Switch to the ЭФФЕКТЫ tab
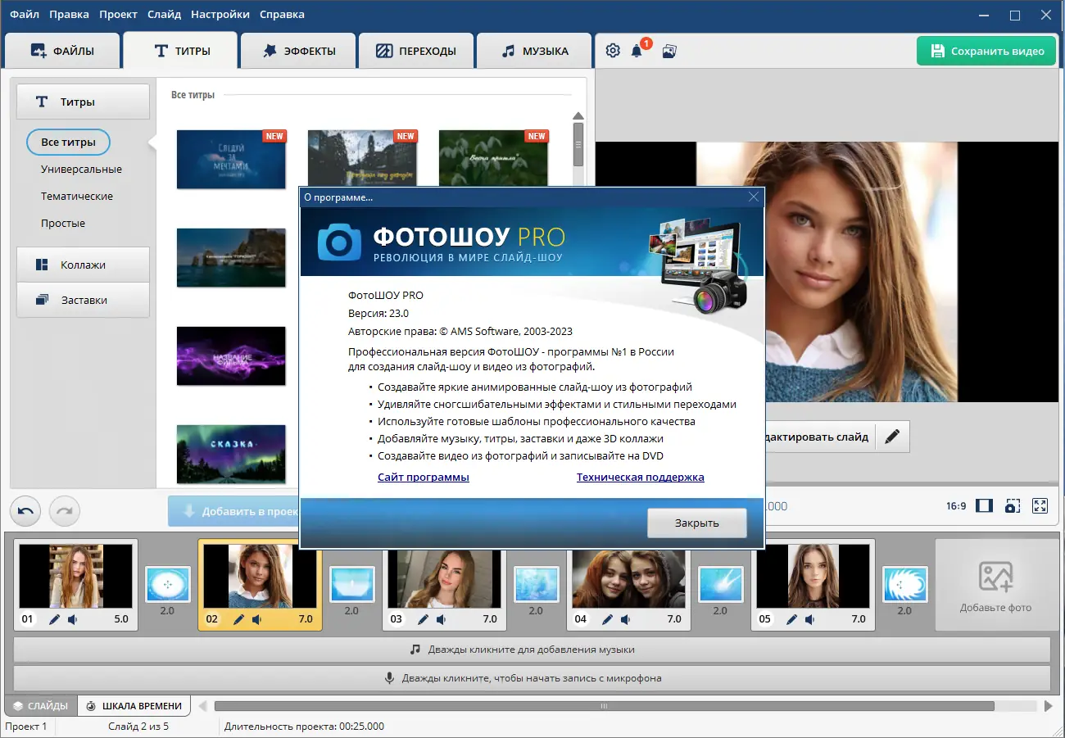 [x=298, y=51]
